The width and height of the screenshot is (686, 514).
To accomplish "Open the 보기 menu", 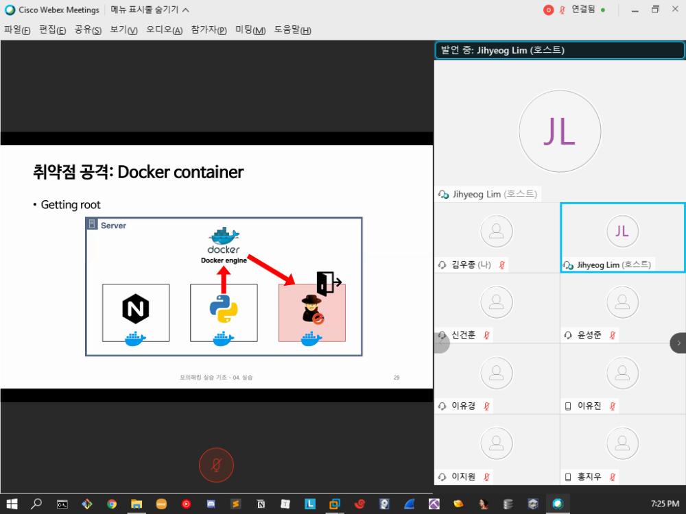I will (123, 29).
